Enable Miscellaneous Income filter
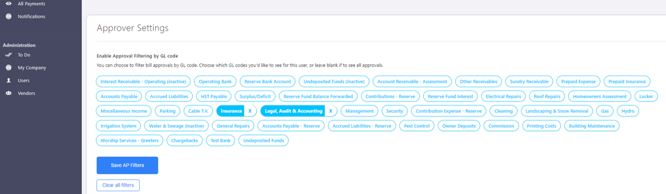666x194 pixels. pyautogui.click(x=124, y=111)
